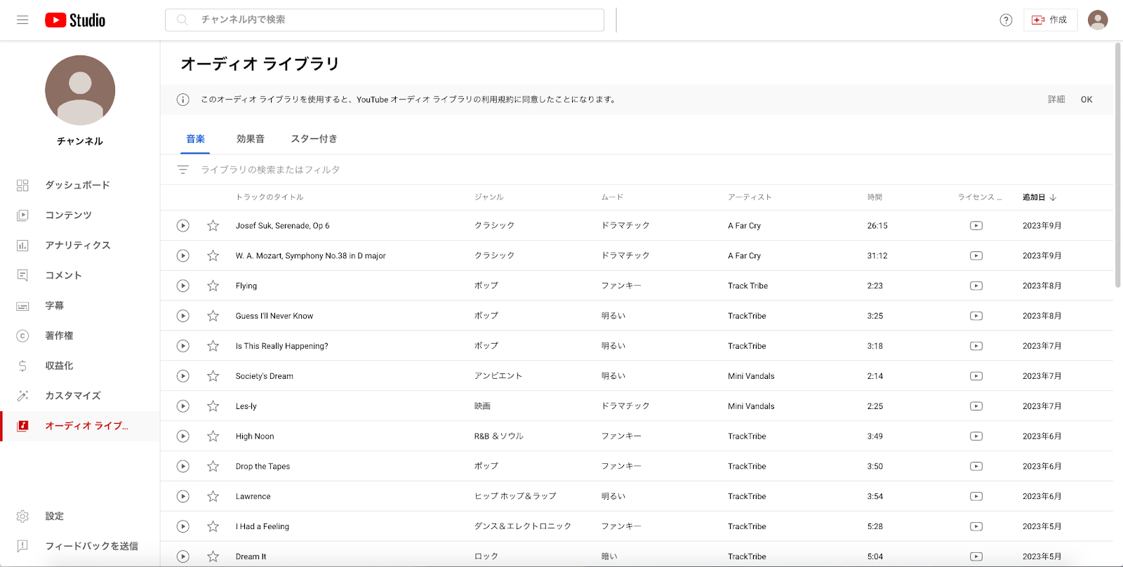Go to Dashboard (ダッシュボード)
1123x567 pixels.
(77, 185)
